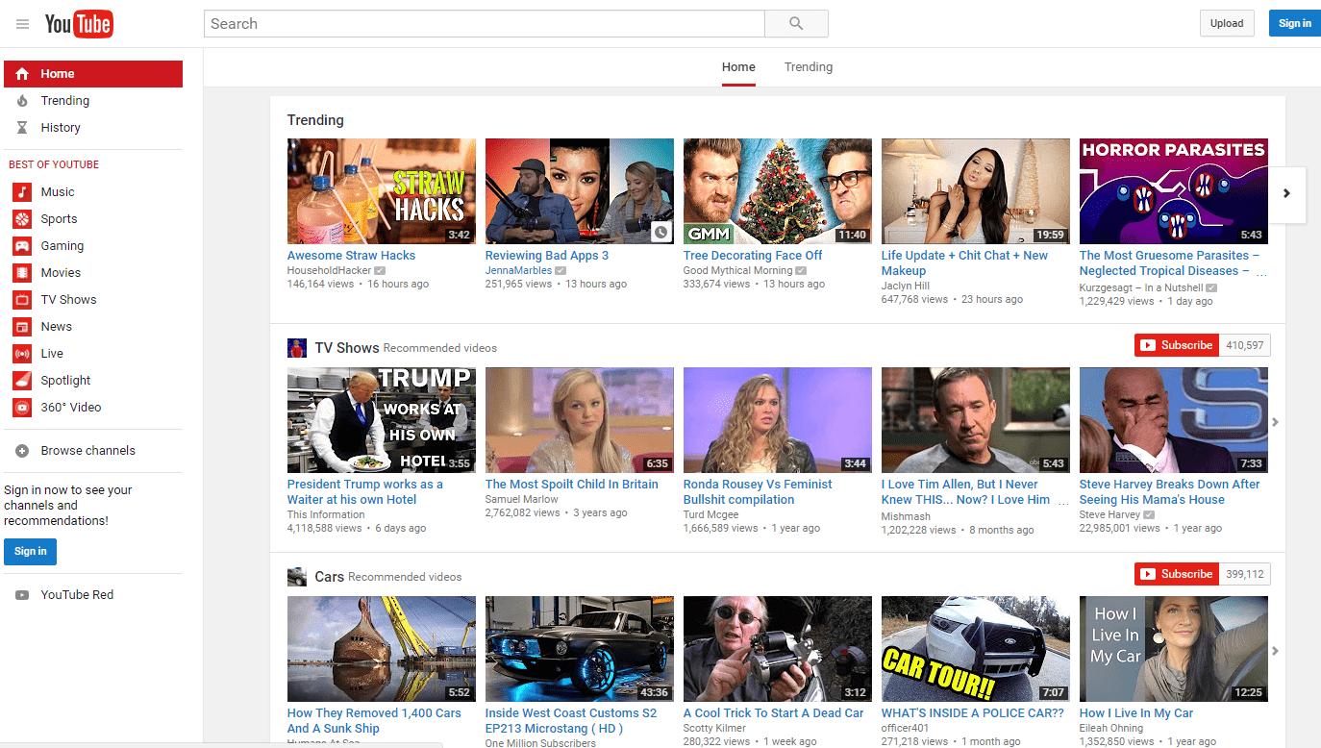Select Music in Best of YouTube
The width and height of the screenshot is (1321, 748).
[x=58, y=192]
